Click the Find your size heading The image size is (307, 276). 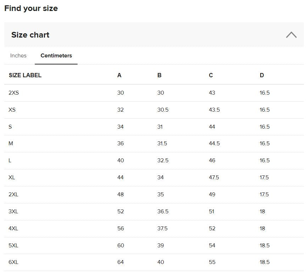point(31,9)
